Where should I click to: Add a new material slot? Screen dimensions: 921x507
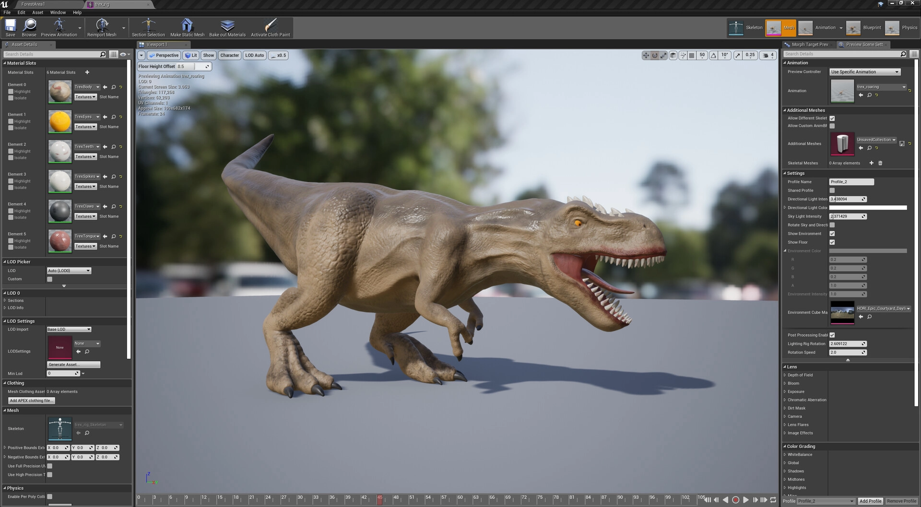[87, 72]
